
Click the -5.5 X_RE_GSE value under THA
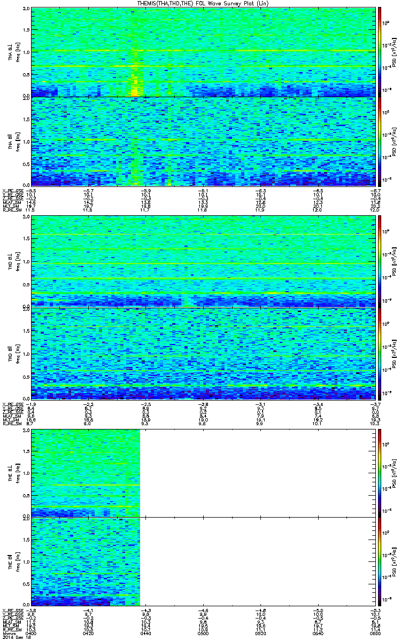coord(31,190)
